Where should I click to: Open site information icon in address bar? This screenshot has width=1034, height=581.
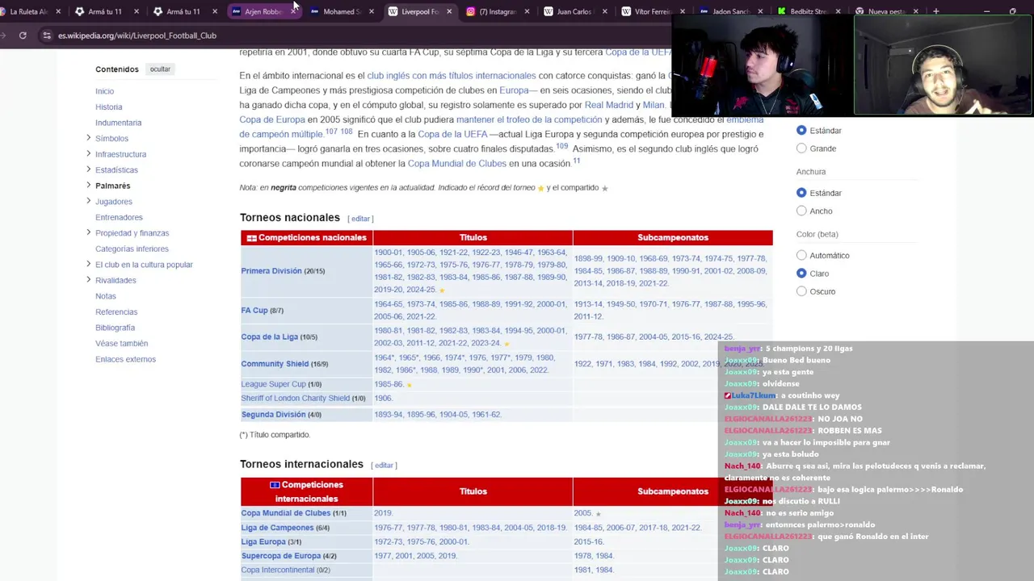tap(47, 36)
